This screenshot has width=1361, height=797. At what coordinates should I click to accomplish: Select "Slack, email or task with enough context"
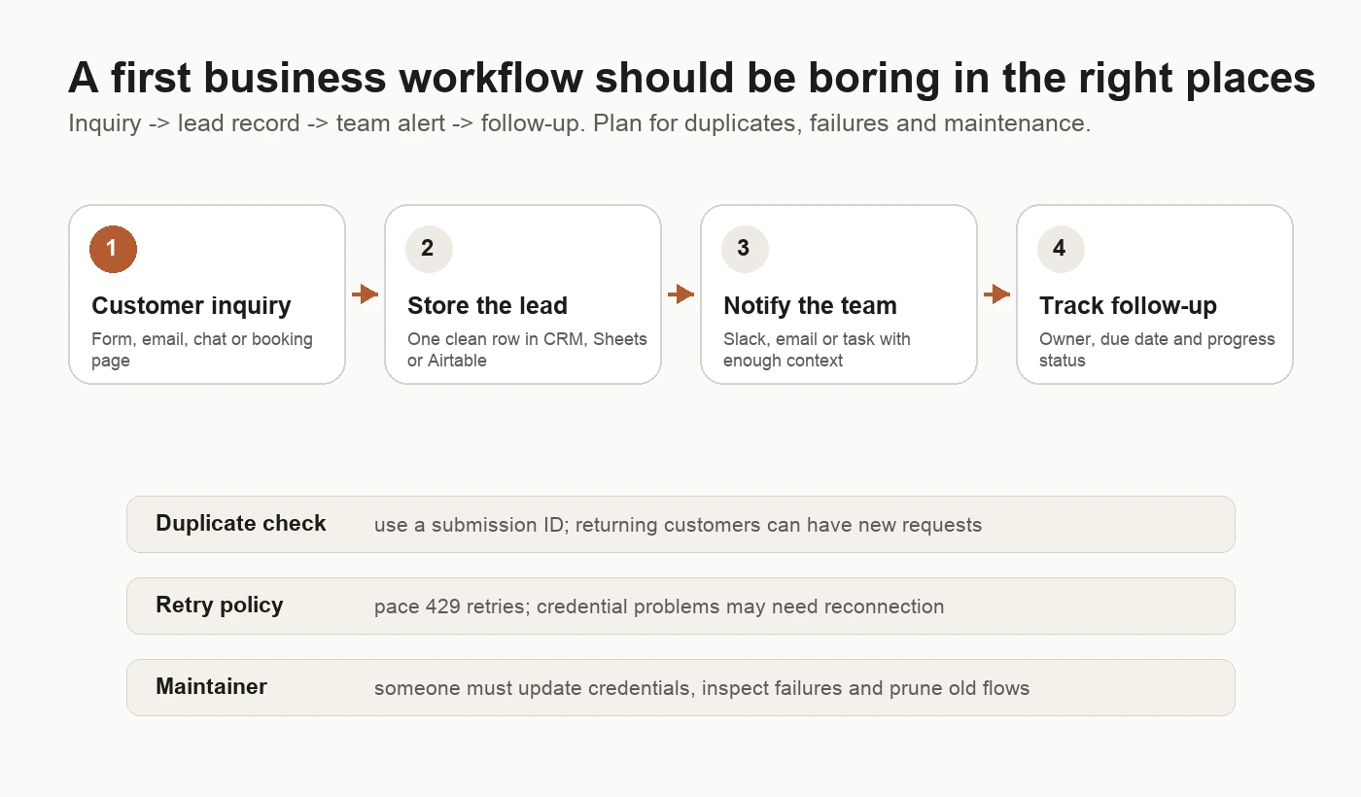pyautogui.click(x=817, y=350)
